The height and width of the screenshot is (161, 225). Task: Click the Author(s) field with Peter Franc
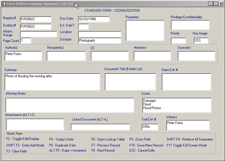coord(23,56)
